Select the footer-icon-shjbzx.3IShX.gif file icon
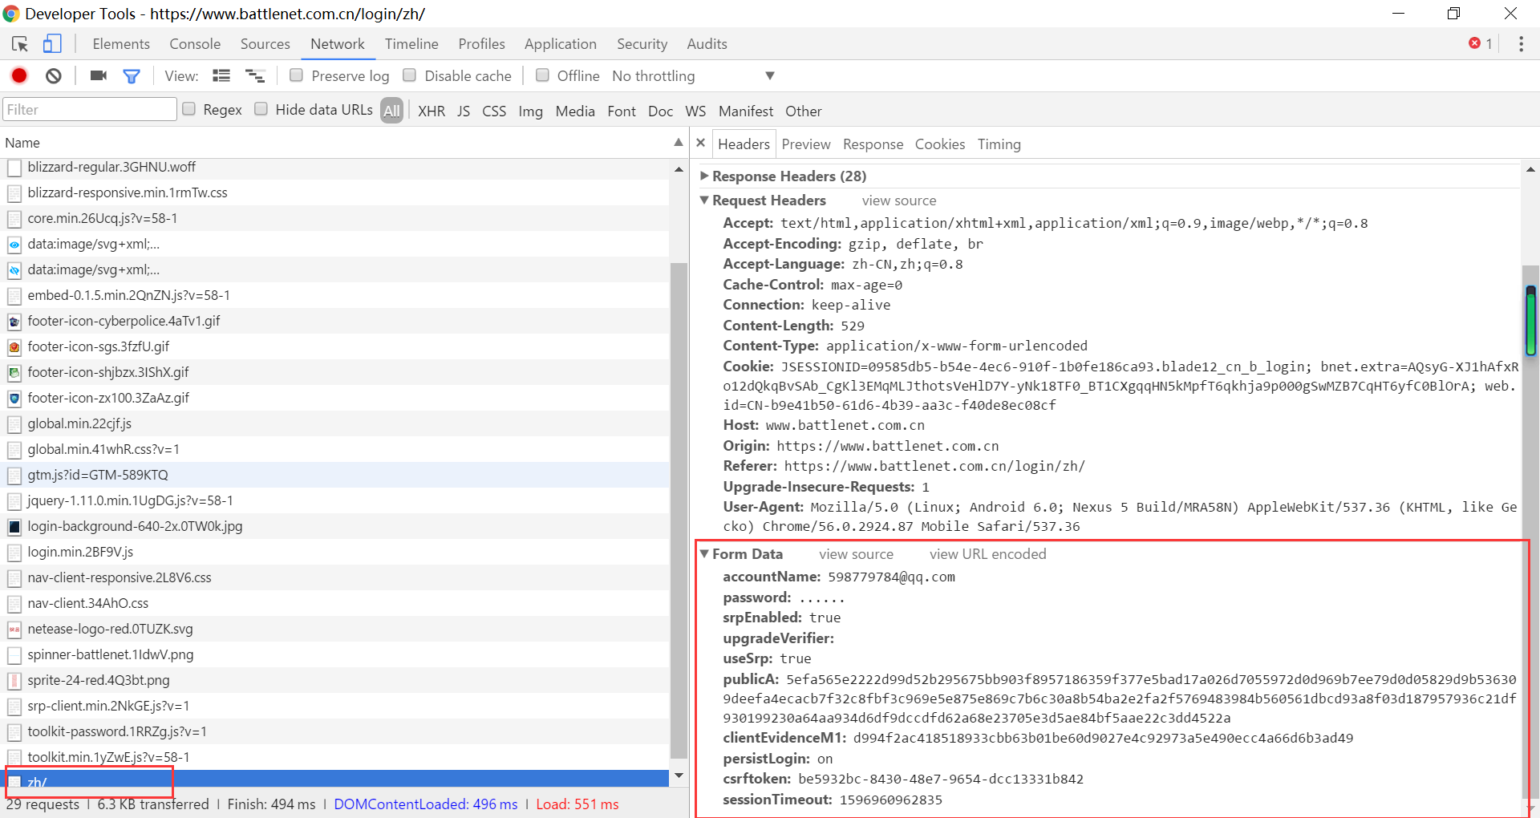This screenshot has width=1540, height=818. [x=14, y=373]
